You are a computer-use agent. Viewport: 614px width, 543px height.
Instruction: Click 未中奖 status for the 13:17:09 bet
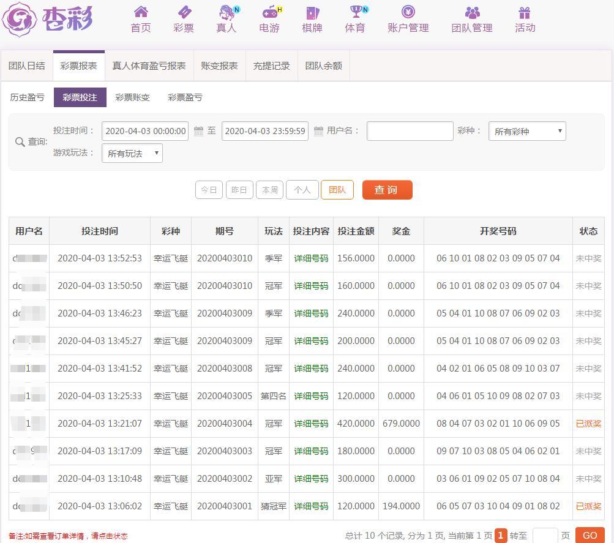point(588,451)
